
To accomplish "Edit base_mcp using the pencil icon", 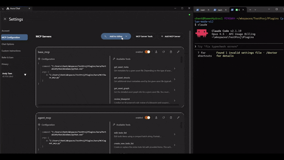I will (178, 52).
